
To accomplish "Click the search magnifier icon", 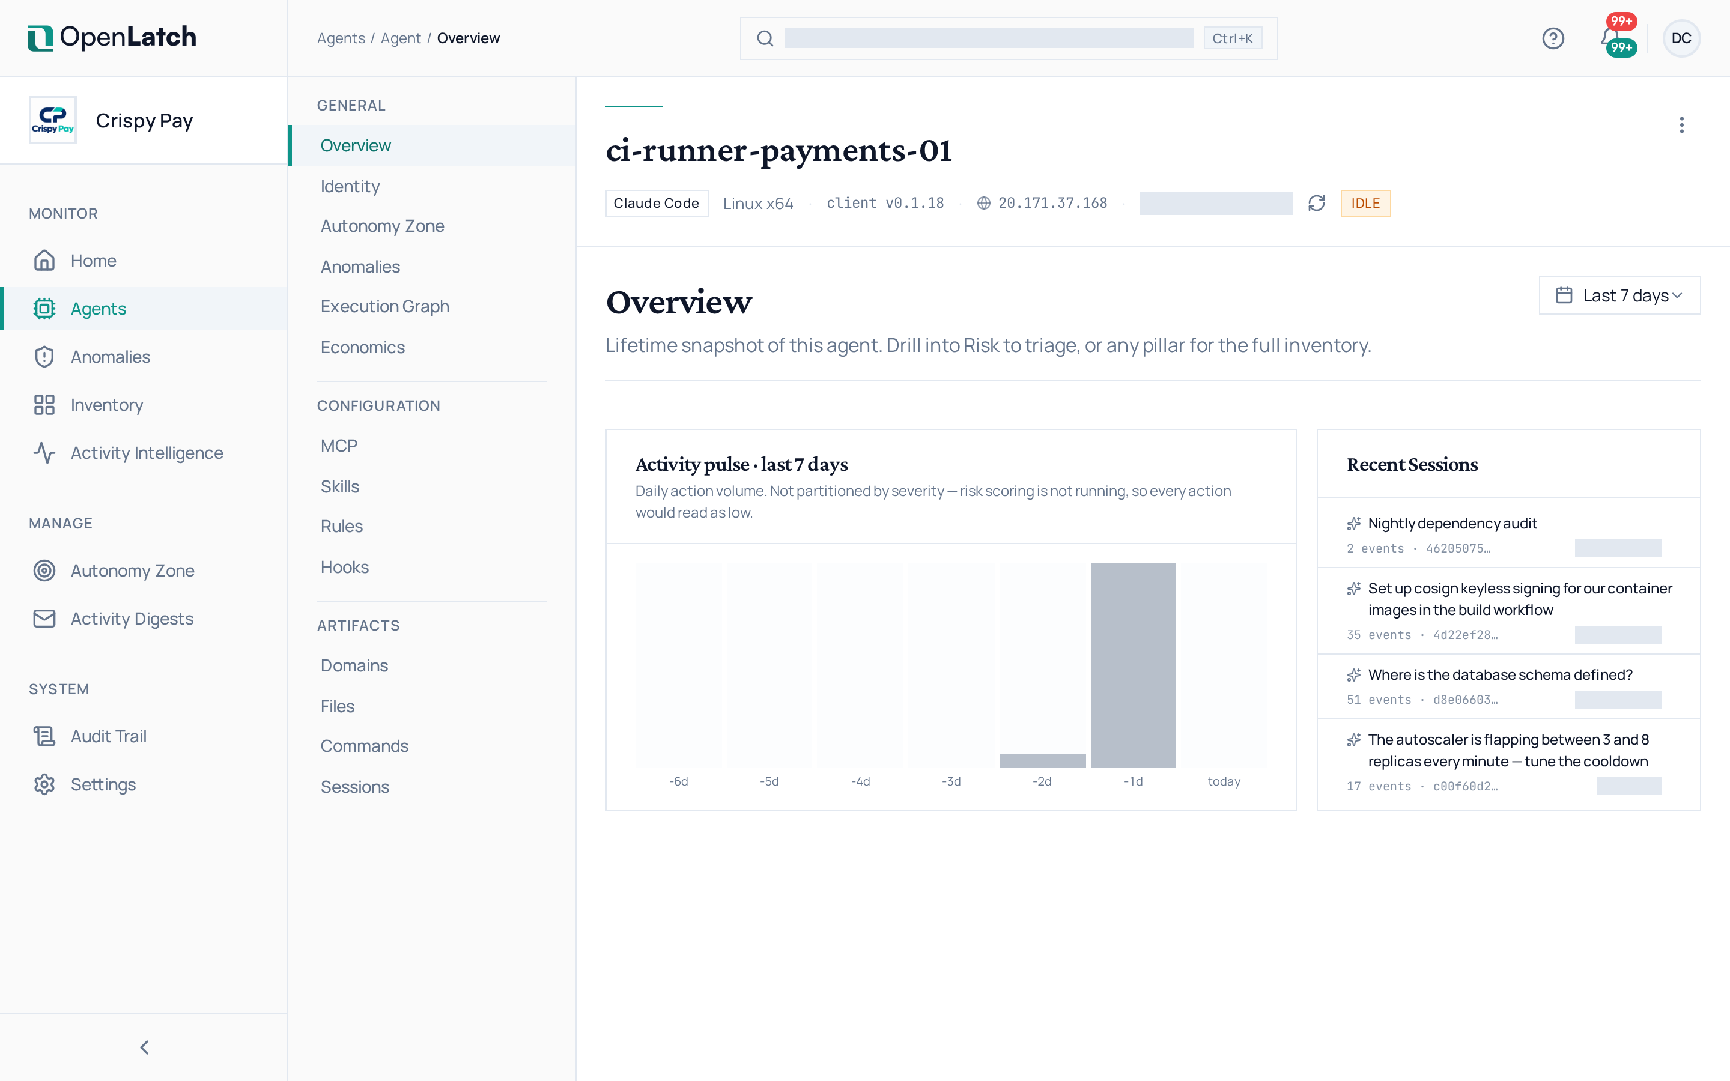I will click(x=765, y=38).
